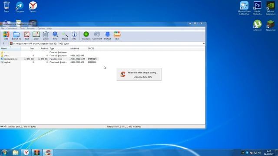Switch to WinRAR taskbar button
Image resolution: width=278 pixels, height=156 pixels.
37,153
